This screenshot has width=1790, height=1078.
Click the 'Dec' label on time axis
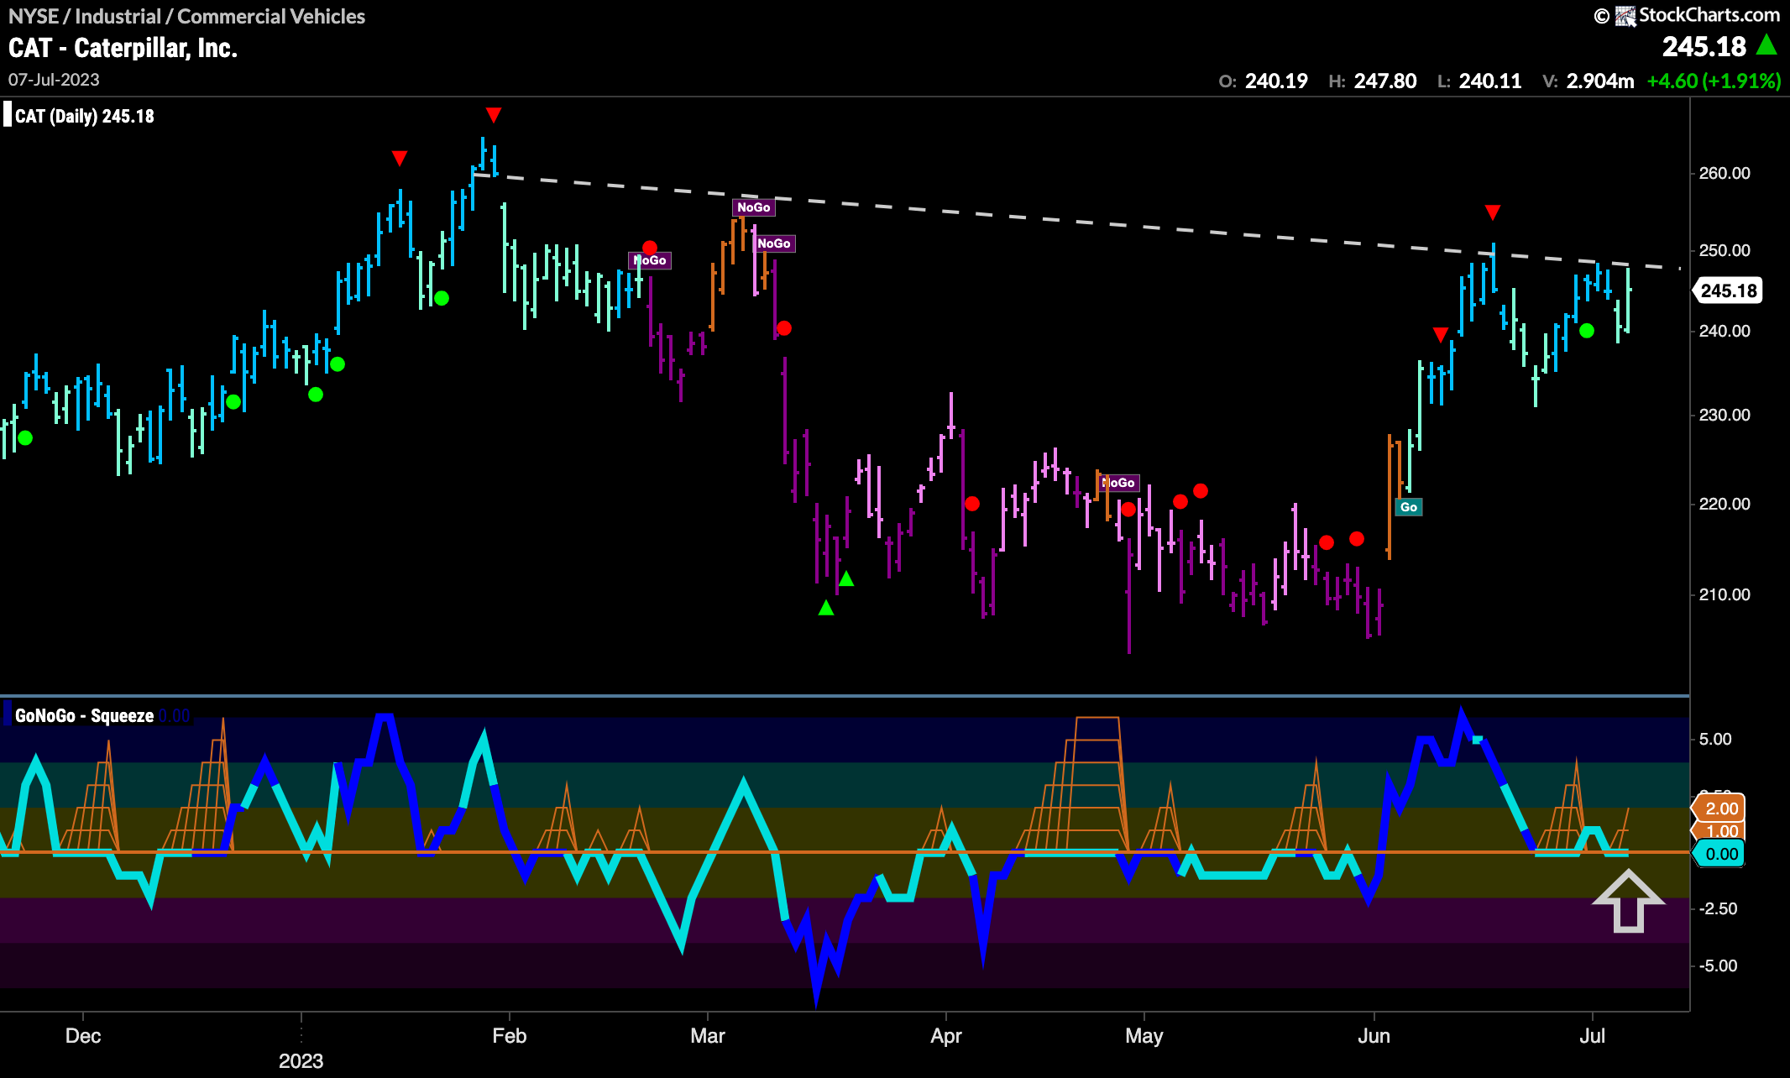tap(83, 1035)
